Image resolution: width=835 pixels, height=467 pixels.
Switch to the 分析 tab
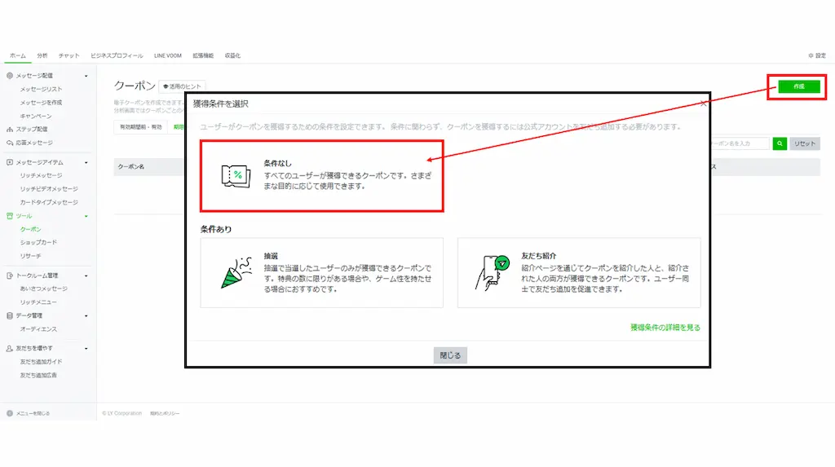(x=42, y=55)
